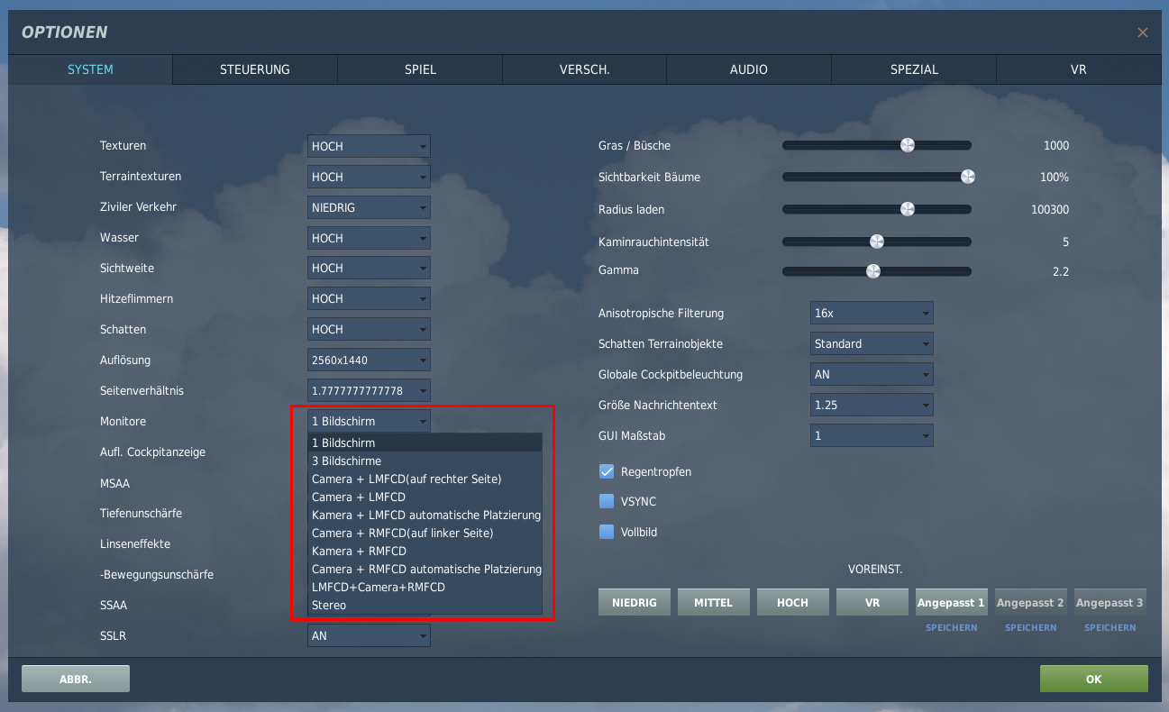Image resolution: width=1169 pixels, height=712 pixels.
Task: Expand the Anisotropische Filterung dropdown
Action: click(872, 313)
